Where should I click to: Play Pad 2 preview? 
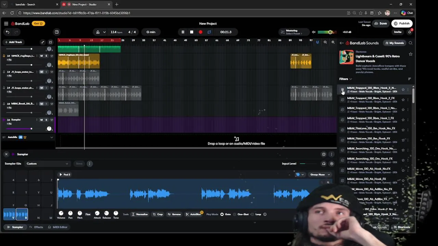[61, 175]
